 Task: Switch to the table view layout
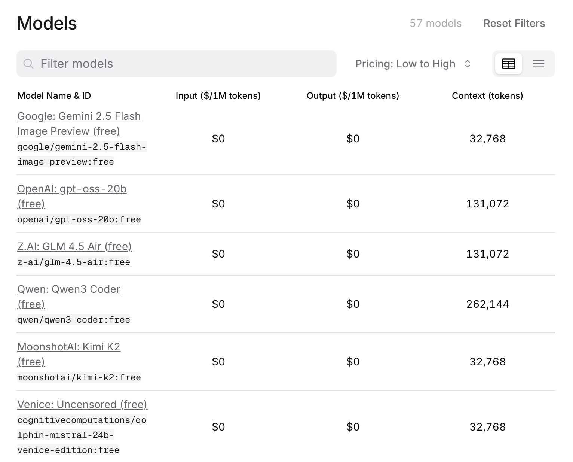[508, 64]
